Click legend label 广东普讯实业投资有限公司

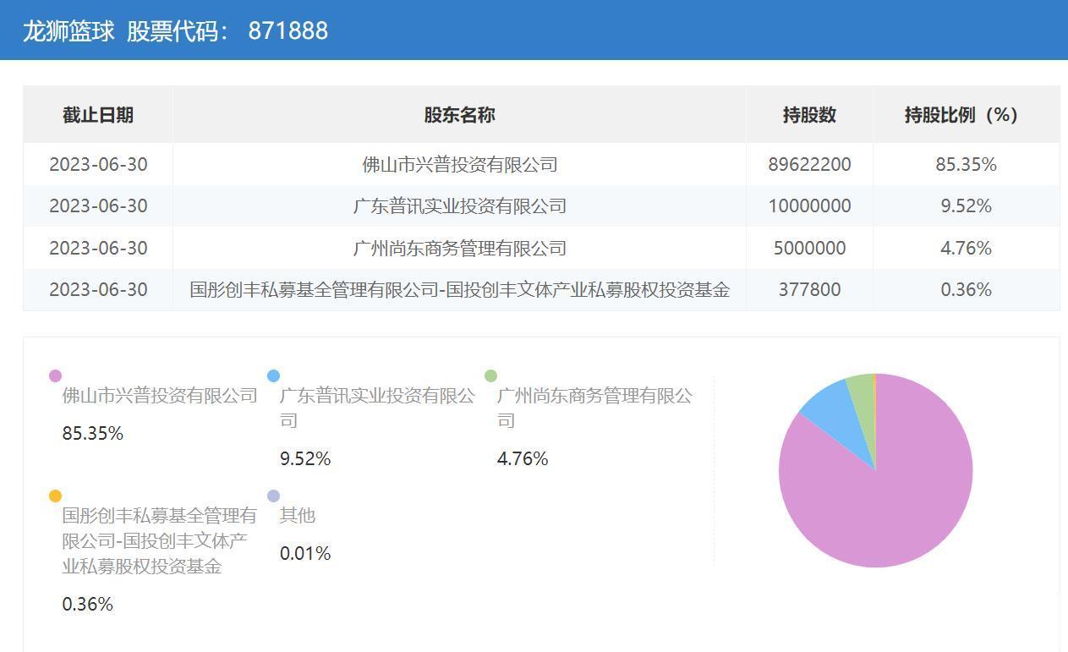click(x=377, y=408)
